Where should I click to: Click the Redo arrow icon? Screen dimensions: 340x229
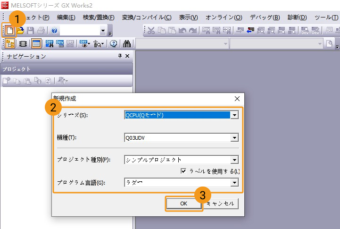tap(193, 31)
